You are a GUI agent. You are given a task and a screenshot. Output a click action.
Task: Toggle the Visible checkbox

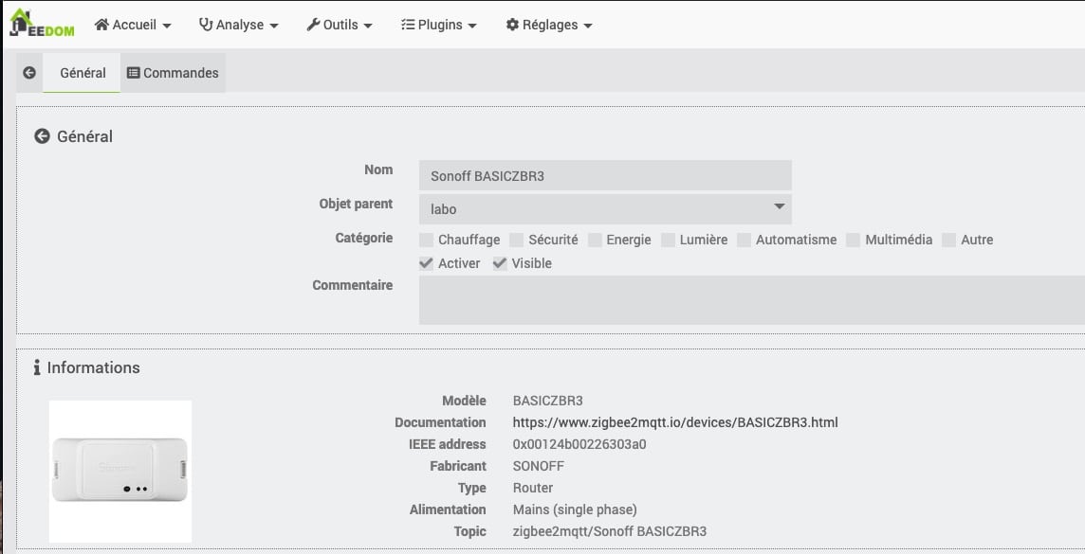[x=500, y=263]
